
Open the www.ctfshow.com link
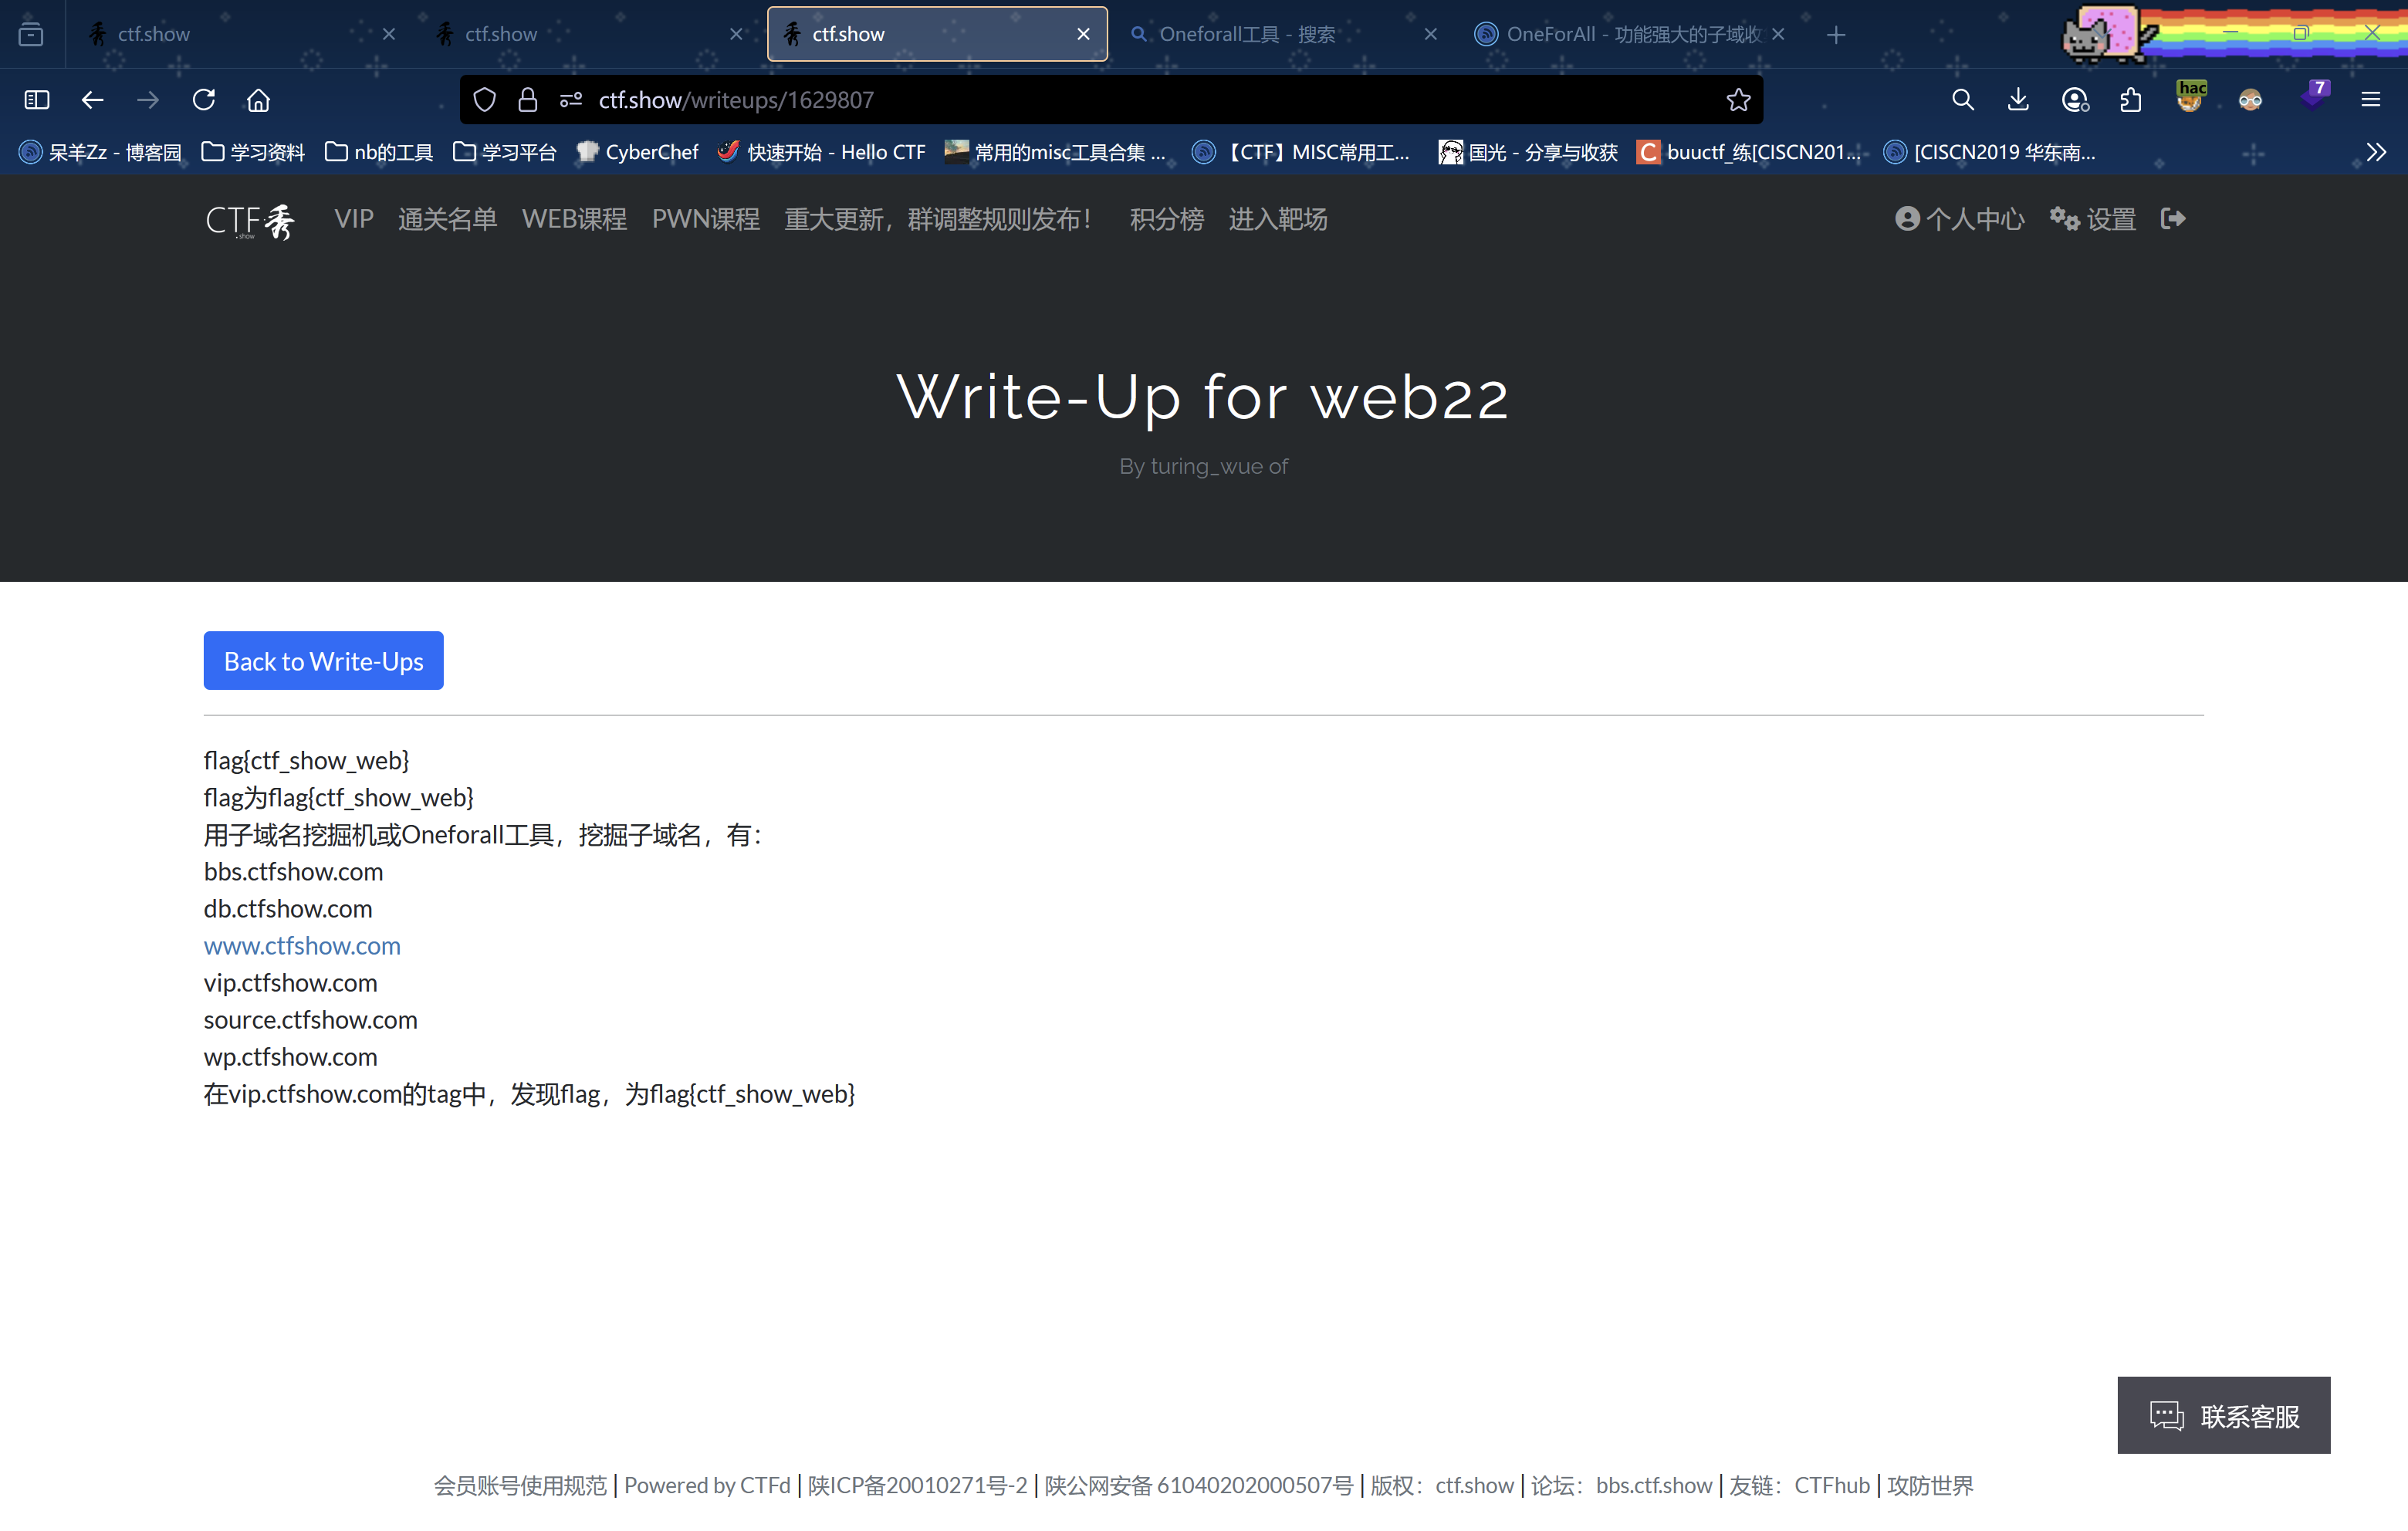click(302, 946)
